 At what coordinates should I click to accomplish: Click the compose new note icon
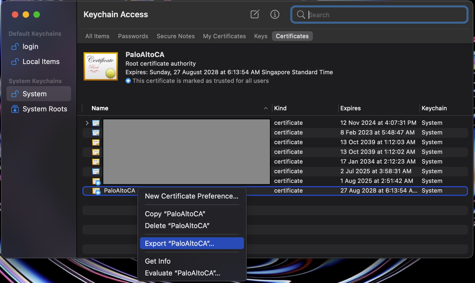254,14
